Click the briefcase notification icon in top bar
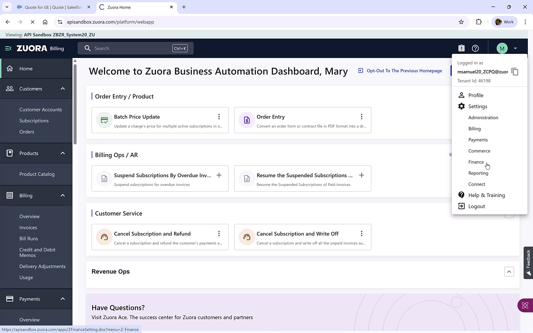Viewport: 533px width, 333px height. click(x=461, y=48)
